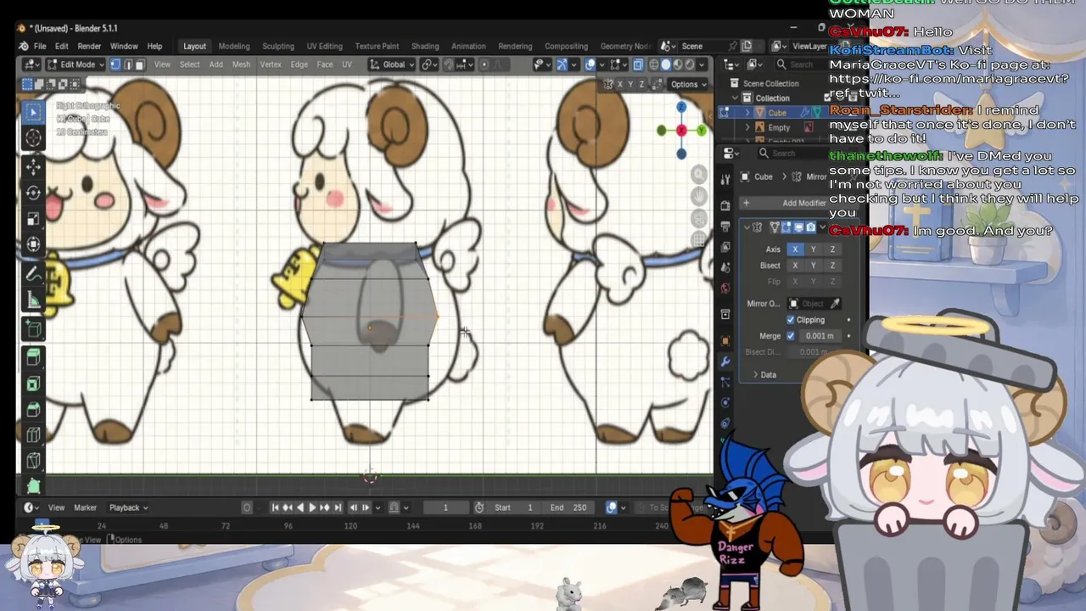Screen dimensions: 1086x611
Task: Open the Render properties tab
Action: [725, 205]
